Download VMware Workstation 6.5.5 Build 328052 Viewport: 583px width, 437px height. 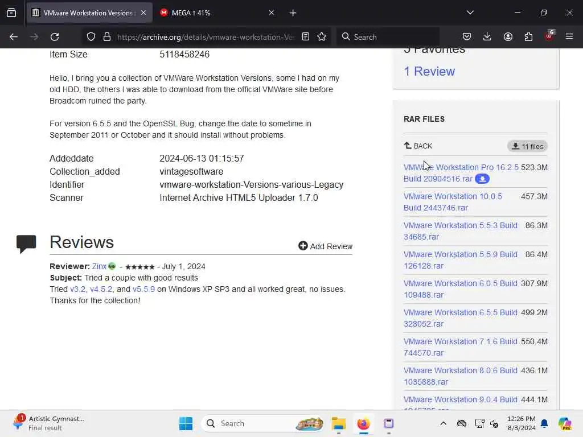click(460, 318)
